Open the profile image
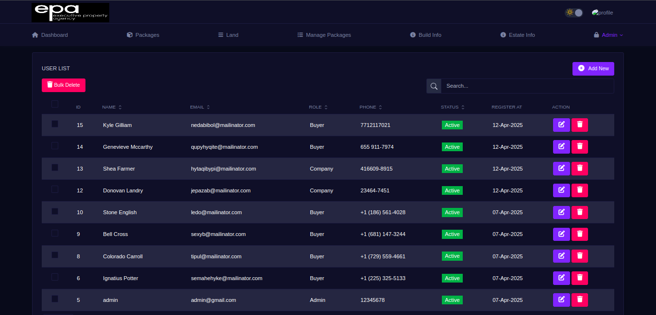This screenshot has height=315, width=656. [602, 13]
